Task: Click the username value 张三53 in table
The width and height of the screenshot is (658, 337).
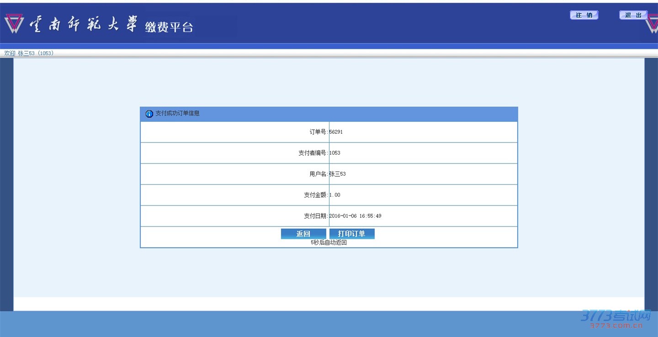Action: pos(337,174)
